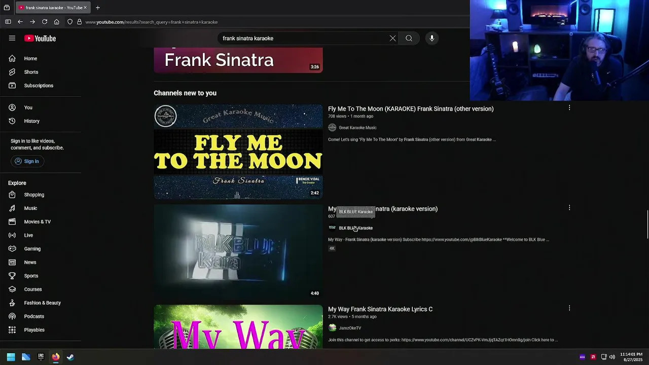This screenshot has height=365, width=649.
Task: Click the YouTube logo
Action: (40, 39)
